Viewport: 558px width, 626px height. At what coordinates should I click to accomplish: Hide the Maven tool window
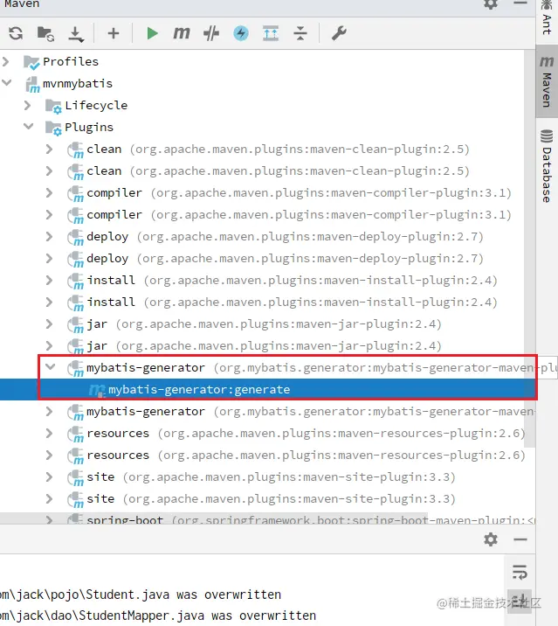(x=520, y=3)
